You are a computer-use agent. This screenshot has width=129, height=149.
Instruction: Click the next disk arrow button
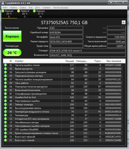(x=124, y=22)
